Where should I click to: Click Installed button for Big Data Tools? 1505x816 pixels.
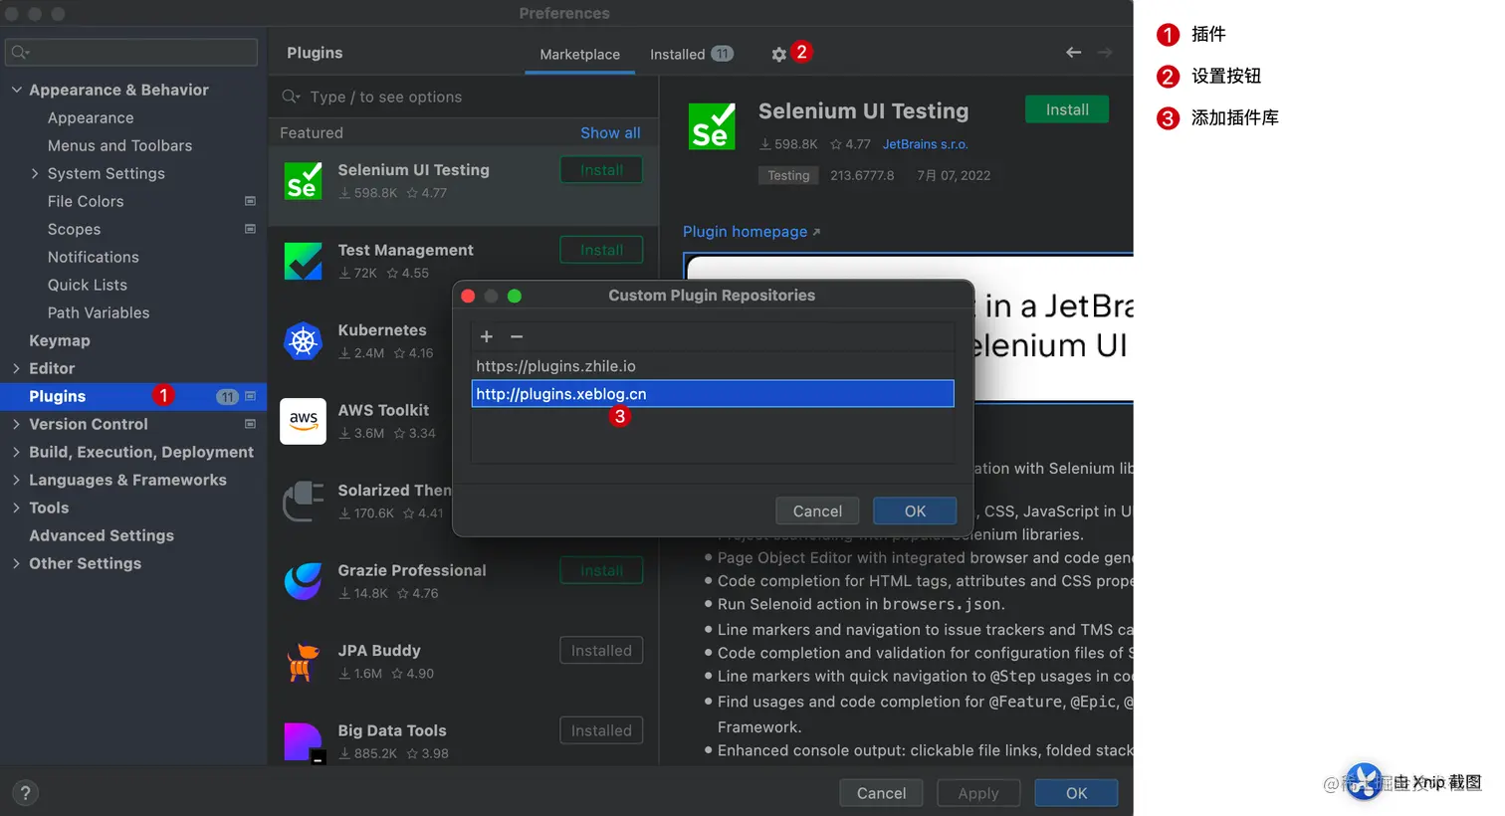point(601,730)
